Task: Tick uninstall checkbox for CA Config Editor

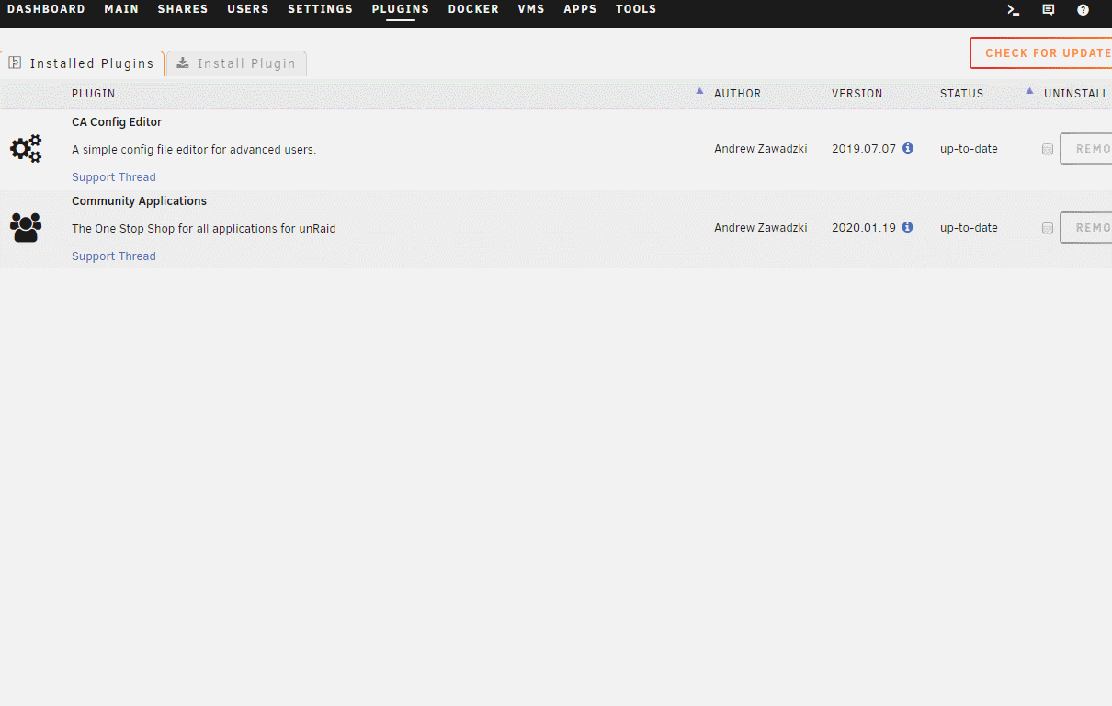Action: coord(1048,149)
